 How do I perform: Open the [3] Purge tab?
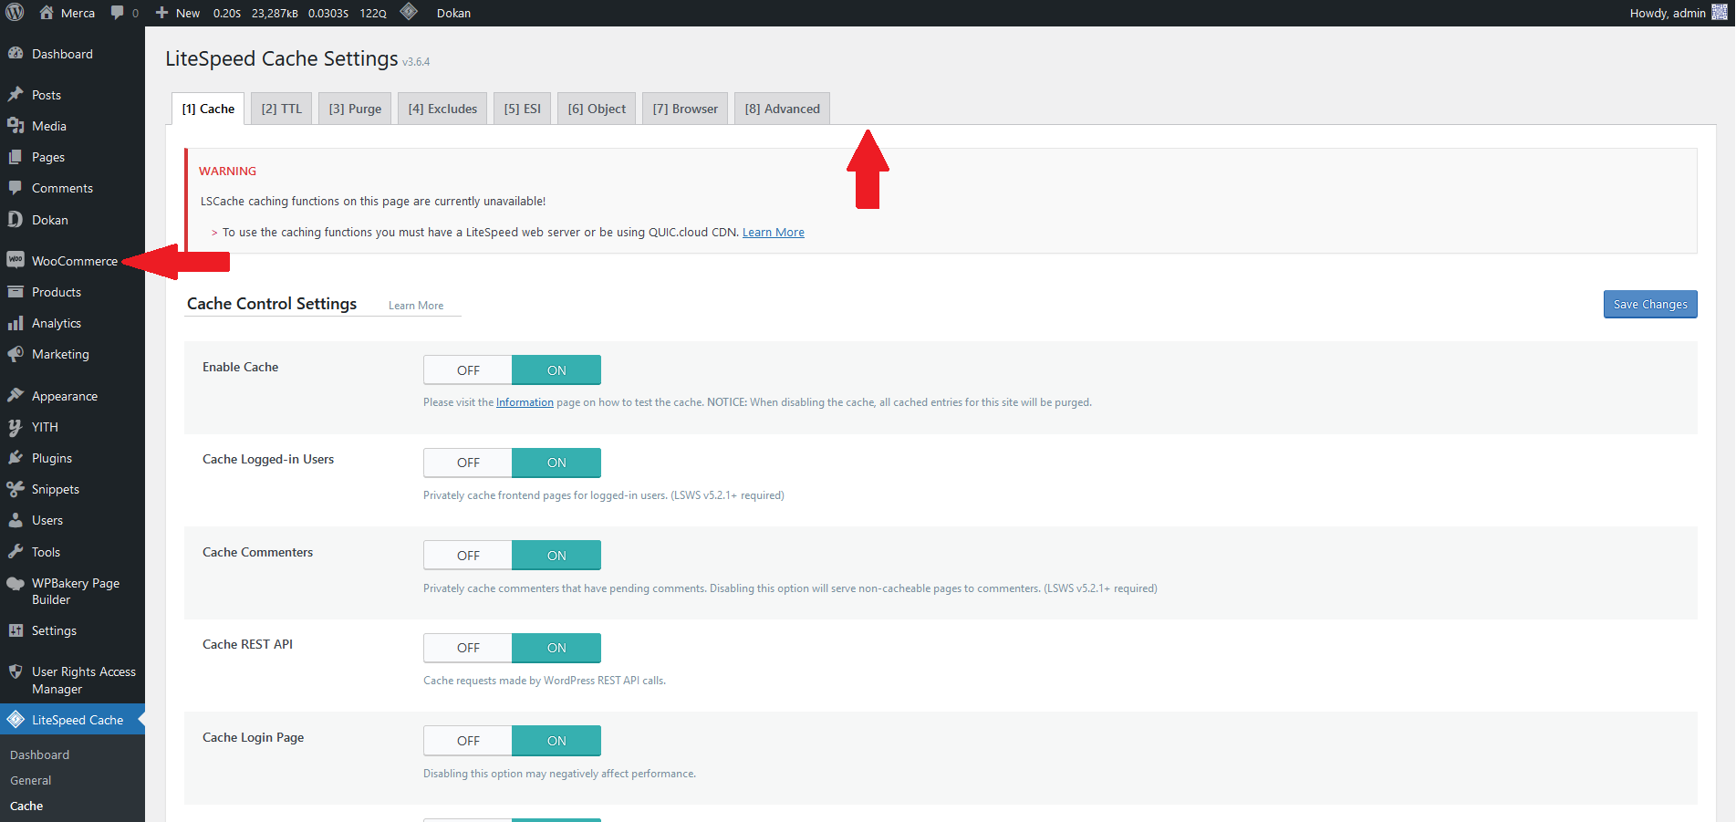(355, 109)
